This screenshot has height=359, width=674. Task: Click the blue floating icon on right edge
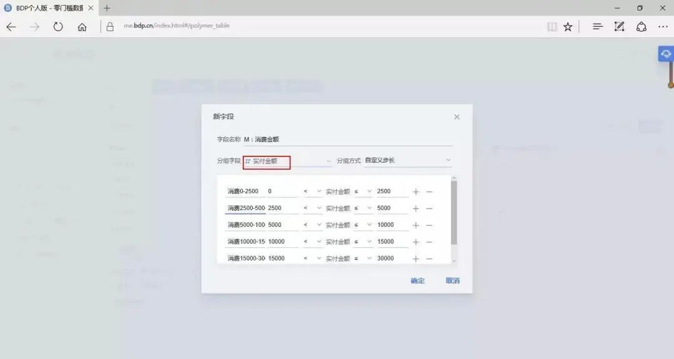665,54
